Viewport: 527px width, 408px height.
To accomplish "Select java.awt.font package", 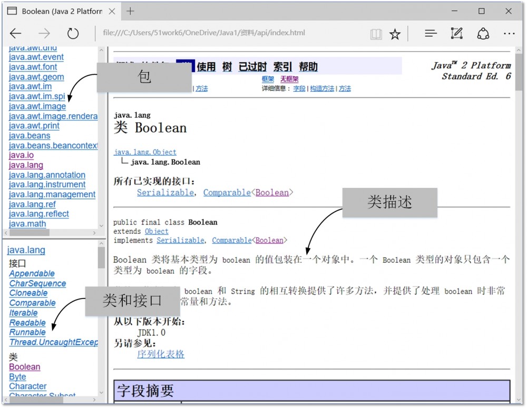I will [33, 67].
